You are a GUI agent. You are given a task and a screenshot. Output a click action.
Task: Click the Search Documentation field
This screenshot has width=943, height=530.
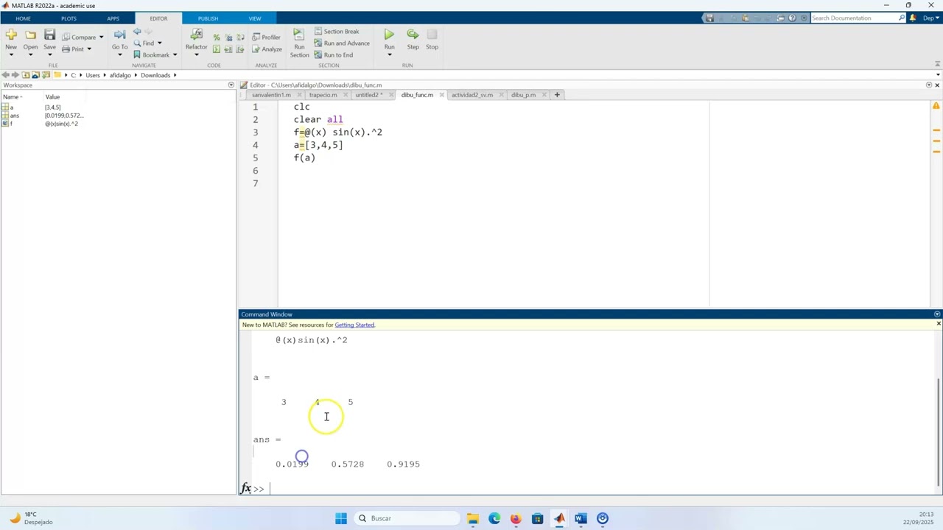coord(853,18)
